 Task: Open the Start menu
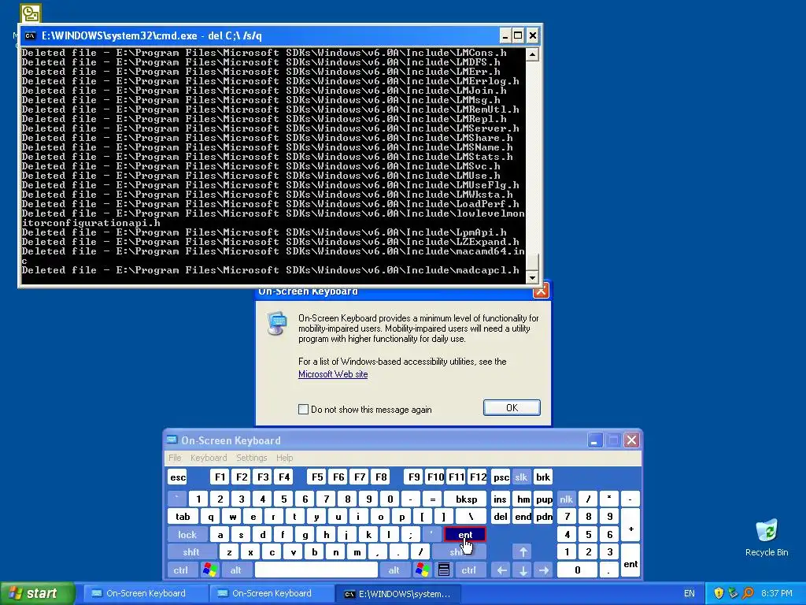pos(38,593)
